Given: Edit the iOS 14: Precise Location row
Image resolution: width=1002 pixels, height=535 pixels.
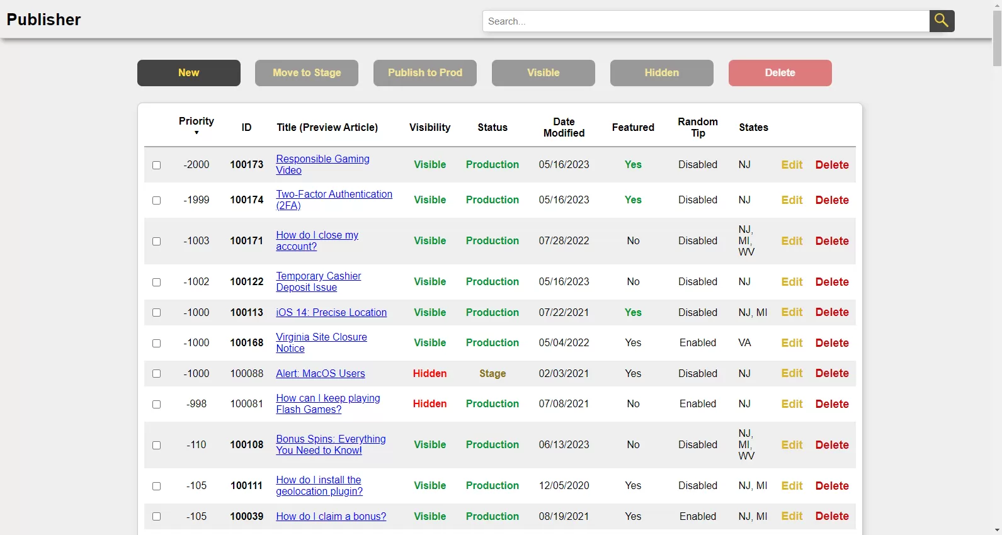Looking at the screenshot, I should tap(792, 312).
